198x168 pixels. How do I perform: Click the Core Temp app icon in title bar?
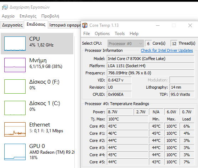click(x=85, y=25)
